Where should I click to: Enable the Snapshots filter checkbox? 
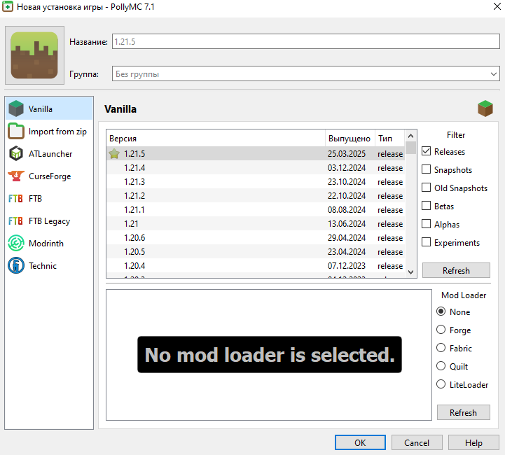point(426,169)
